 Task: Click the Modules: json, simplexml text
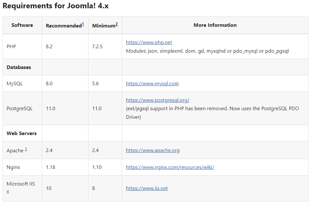(207, 51)
